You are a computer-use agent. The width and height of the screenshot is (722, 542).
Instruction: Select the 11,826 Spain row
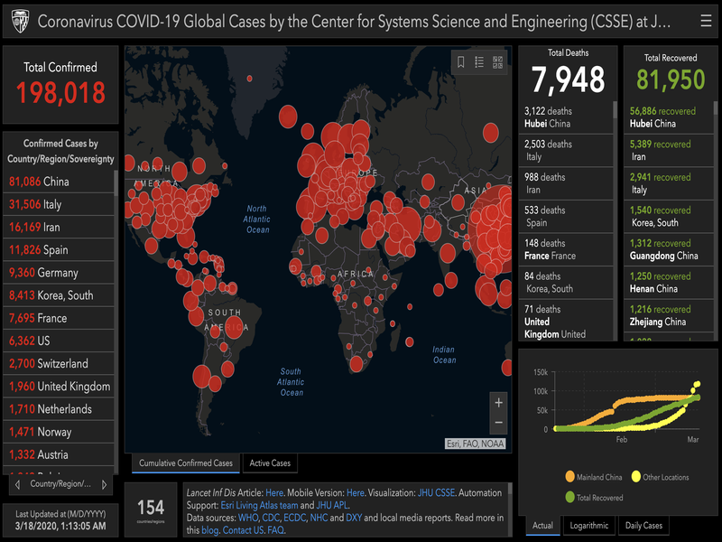pos(59,250)
